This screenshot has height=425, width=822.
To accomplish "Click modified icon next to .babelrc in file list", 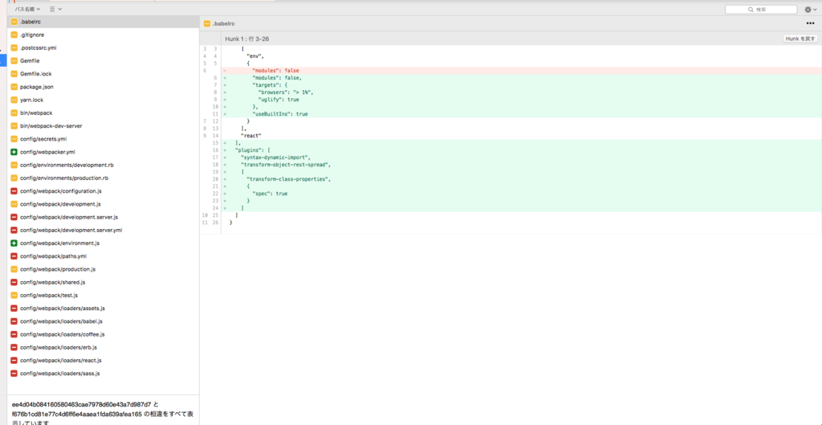I will click(x=14, y=22).
